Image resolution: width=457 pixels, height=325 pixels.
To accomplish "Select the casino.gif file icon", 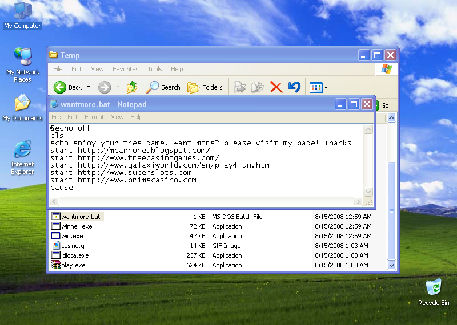I will 55,245.
